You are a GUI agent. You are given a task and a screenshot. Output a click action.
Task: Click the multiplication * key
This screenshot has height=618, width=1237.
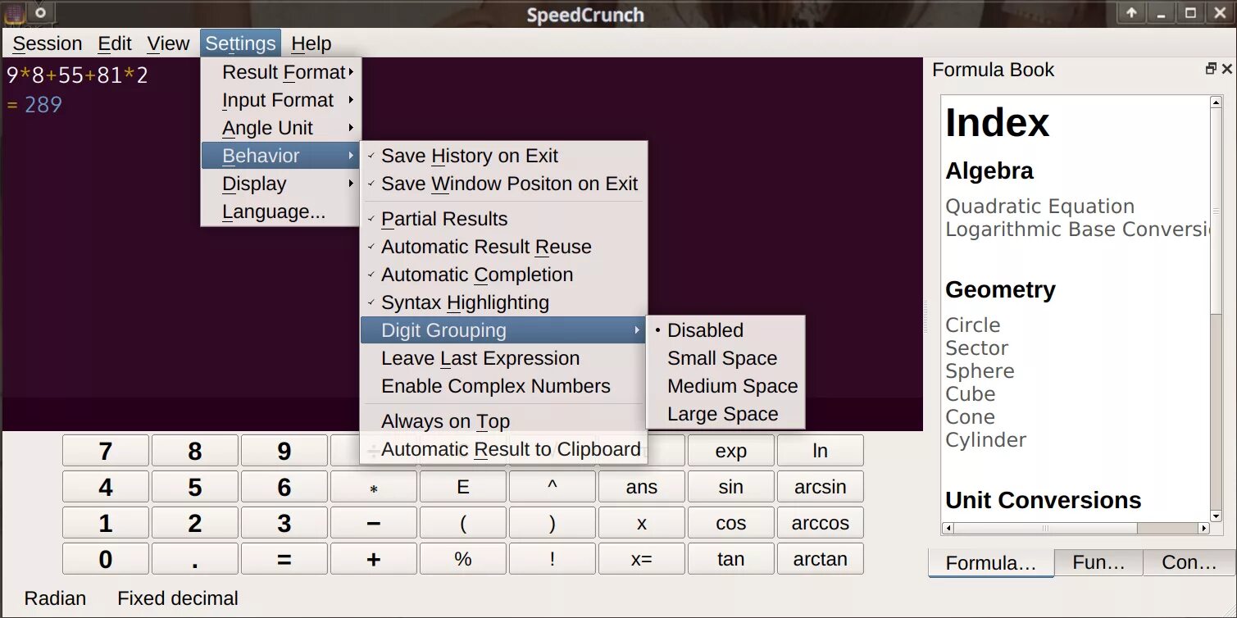click(374, 487)
